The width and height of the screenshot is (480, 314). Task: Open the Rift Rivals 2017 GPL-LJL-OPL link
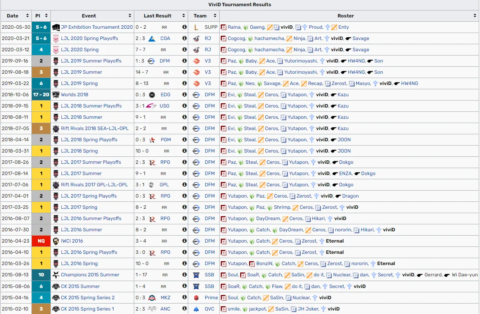pos(94,185)
